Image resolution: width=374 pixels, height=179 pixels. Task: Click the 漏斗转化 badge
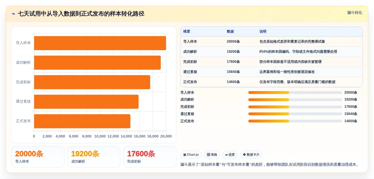(354, 13)
